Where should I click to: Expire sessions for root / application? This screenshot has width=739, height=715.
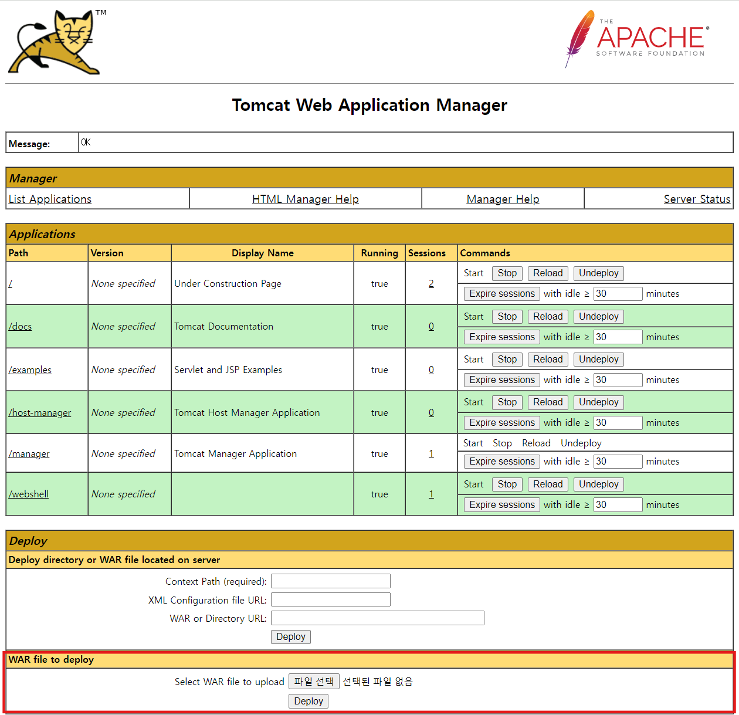pyautogui.click(x=502, y=294)
